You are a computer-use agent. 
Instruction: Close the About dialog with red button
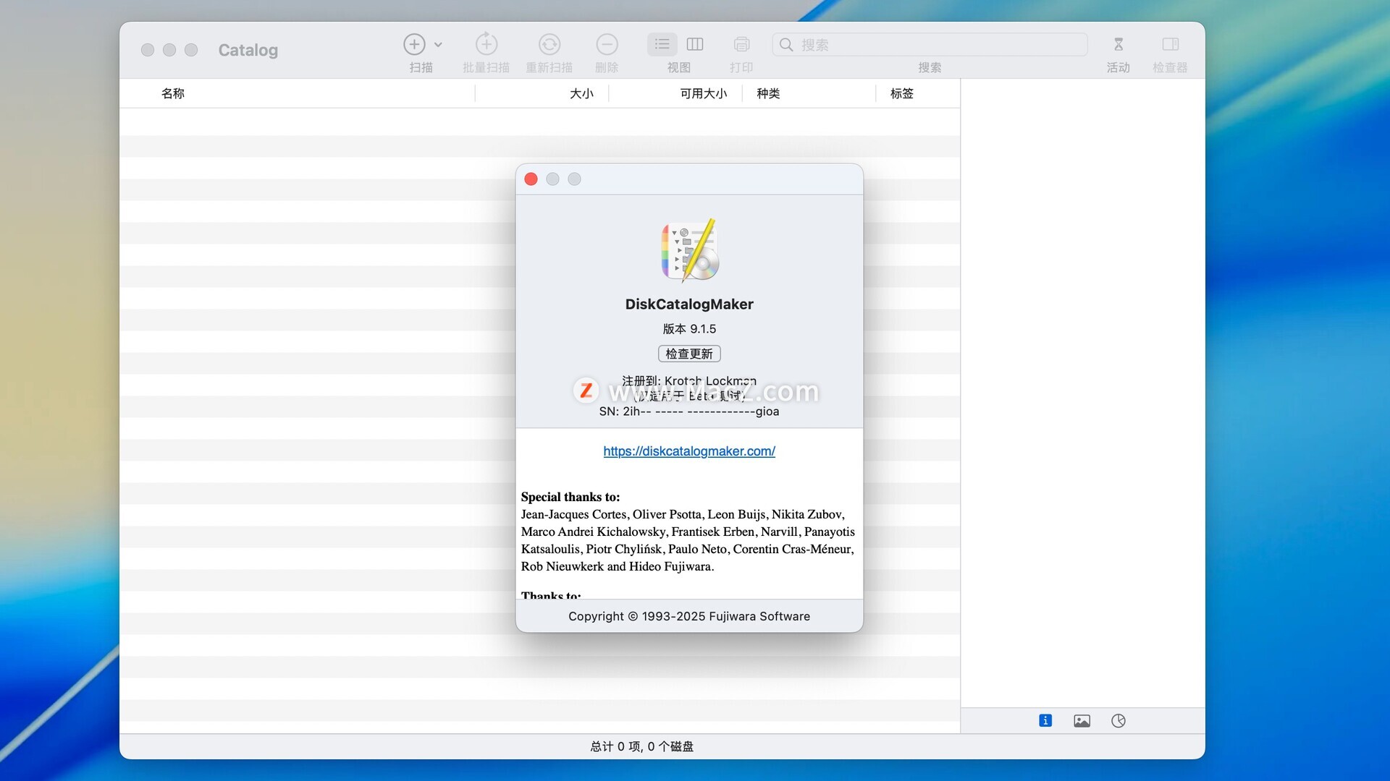tap(531, 179)
